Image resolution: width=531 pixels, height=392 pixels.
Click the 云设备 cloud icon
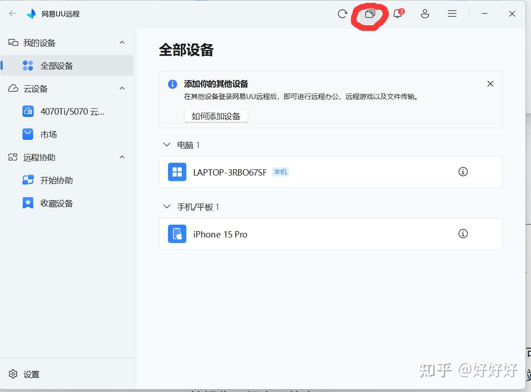(x=13, y=88)
